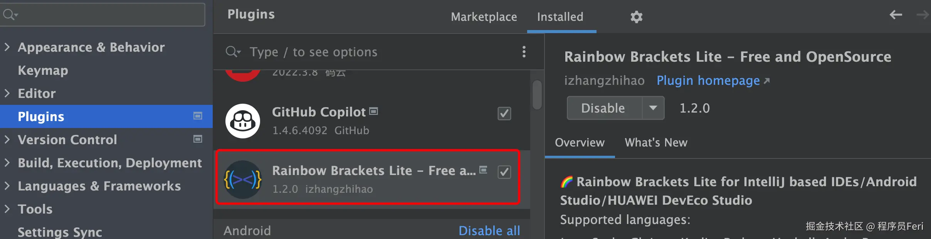Open the What's New tab
This screenshot has height=239, width=931.
click(656, 143)
